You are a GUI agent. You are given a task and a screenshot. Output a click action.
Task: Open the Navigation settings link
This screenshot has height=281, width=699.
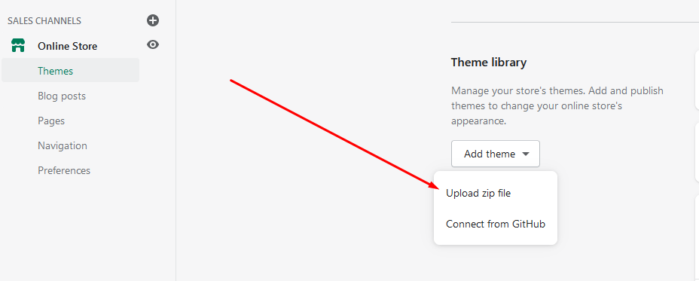63,146
